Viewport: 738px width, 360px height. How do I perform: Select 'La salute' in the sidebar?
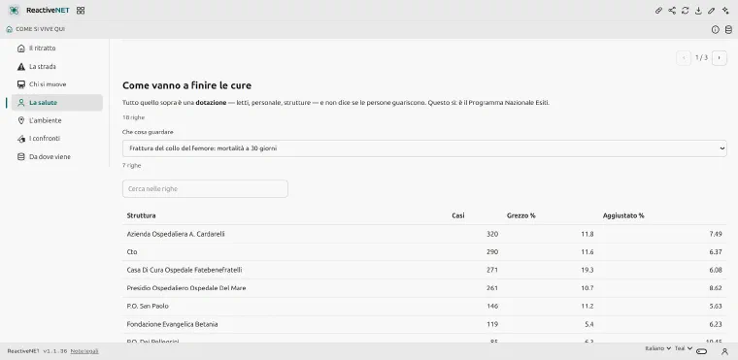tap(57, 103)
